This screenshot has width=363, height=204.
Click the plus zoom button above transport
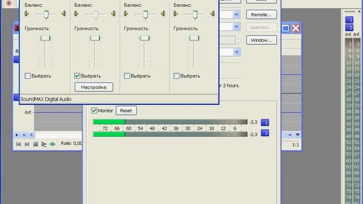click(x=16, y=135)
